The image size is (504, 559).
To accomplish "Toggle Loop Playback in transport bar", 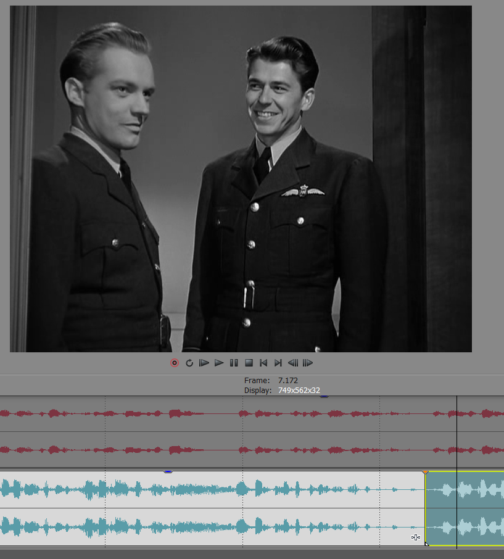I will 189,363.
